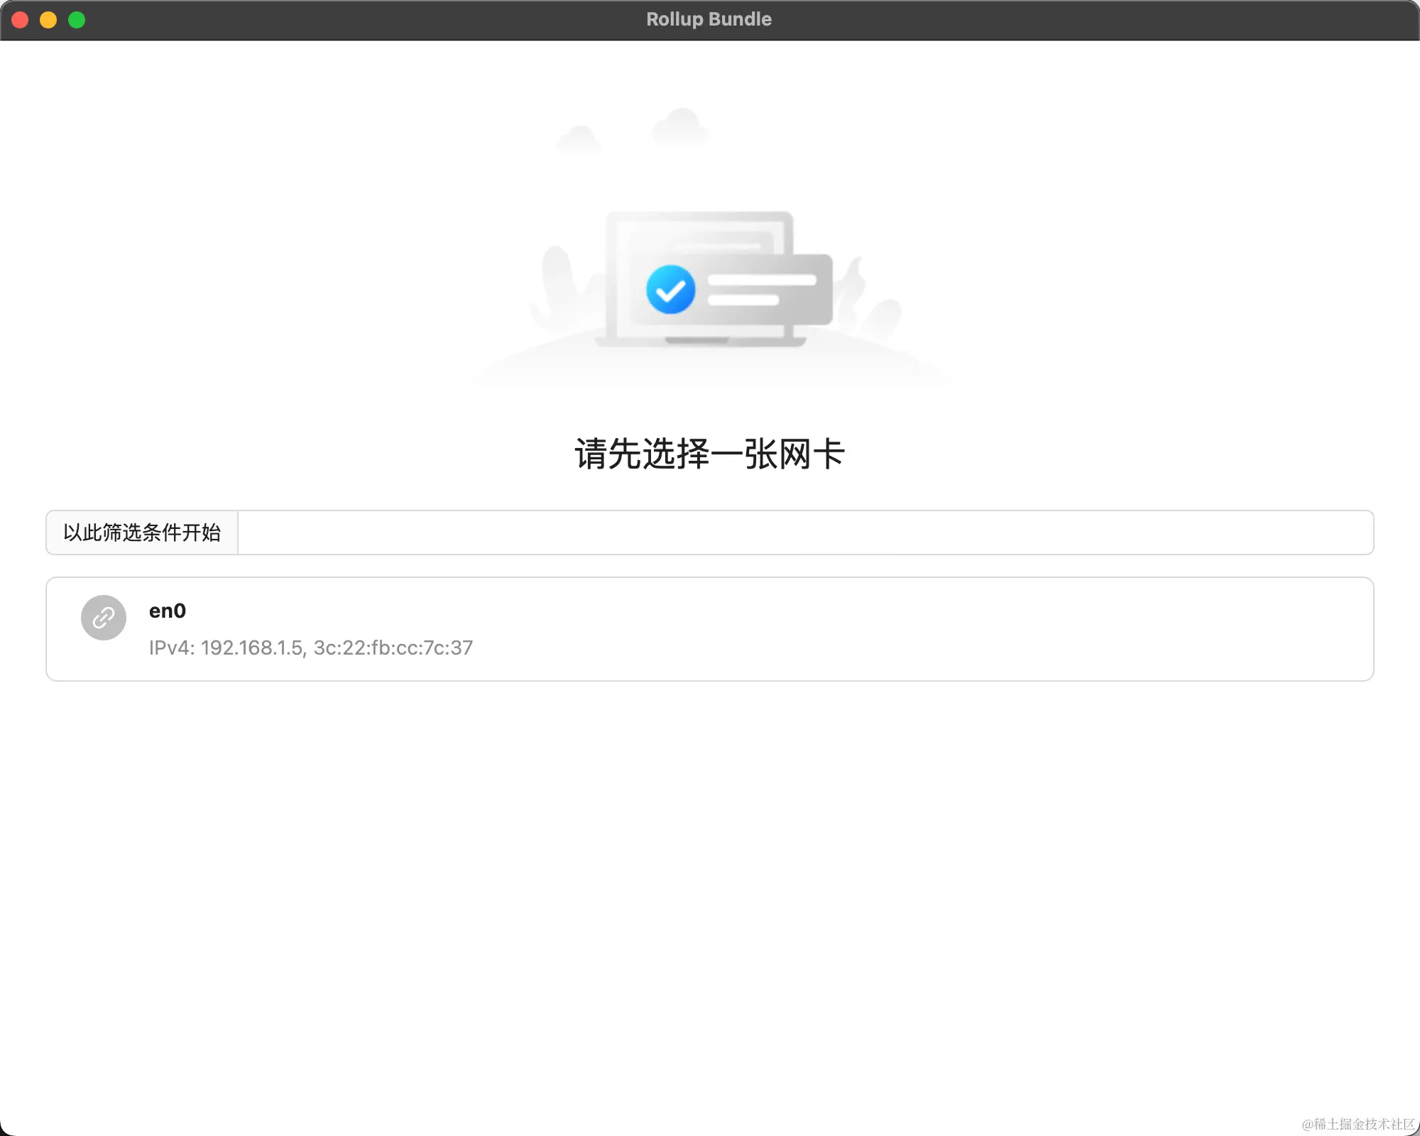Select the en0 network card entry
Screen dimensions: 1420x1136
click(x=710, y=629)
